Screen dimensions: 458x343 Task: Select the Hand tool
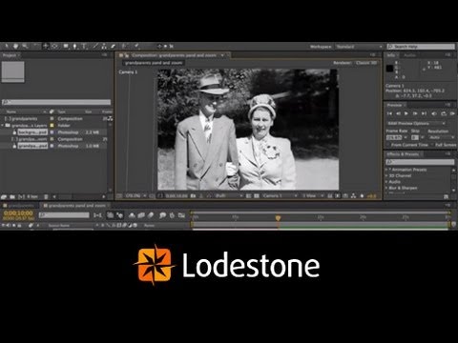click(x=15, y=47)
